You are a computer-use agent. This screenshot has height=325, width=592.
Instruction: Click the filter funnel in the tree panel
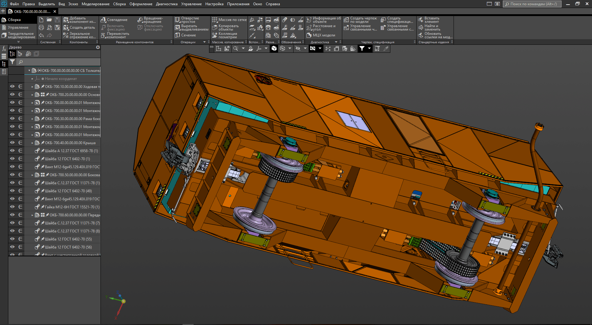(x=12, y=62)
